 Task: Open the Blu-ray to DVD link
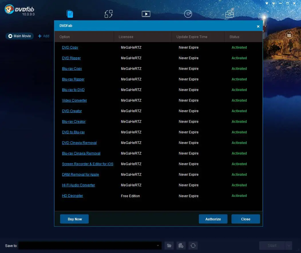click(73, 90)
